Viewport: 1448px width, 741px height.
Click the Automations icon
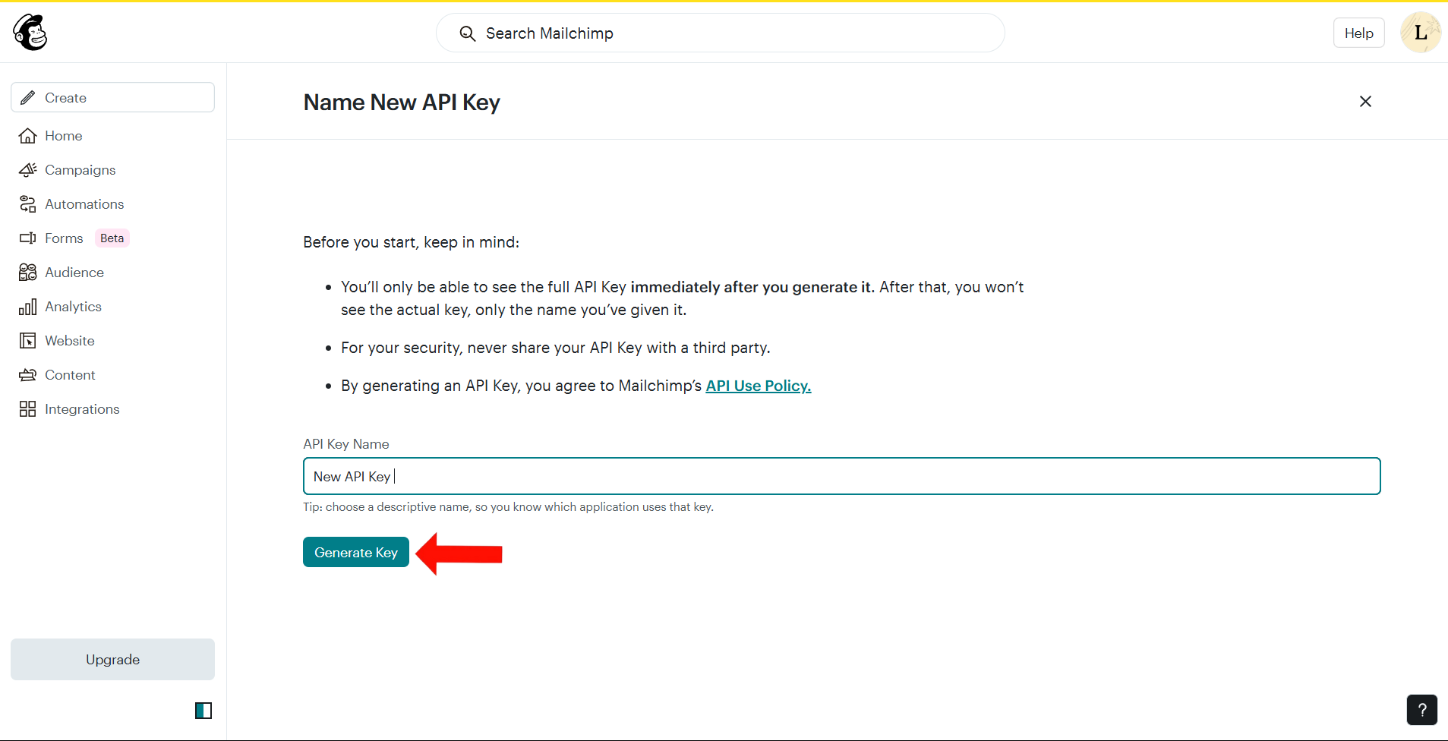28,204
